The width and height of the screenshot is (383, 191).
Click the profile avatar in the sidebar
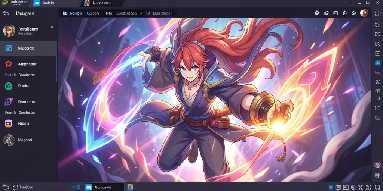pyautogui.click(x=9, y=31)
